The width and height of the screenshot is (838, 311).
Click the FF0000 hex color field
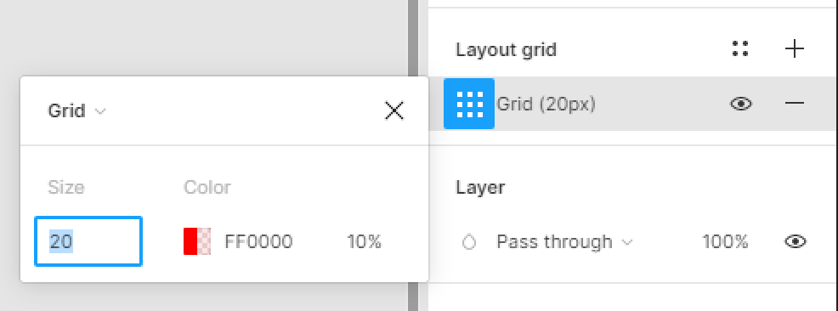pyautogui.click(x=258, y=242)
